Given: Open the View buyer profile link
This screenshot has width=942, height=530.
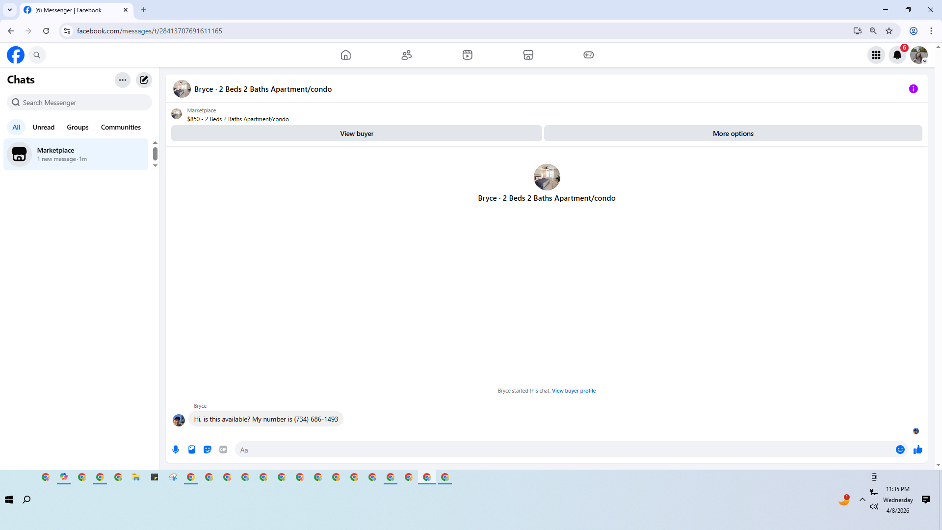Looking at the screenshot, I should (574, 391).
